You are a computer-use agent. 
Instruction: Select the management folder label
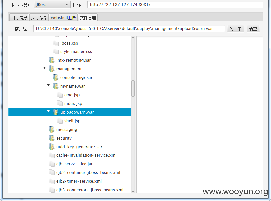pyautogui.click(x=69, y=69)
